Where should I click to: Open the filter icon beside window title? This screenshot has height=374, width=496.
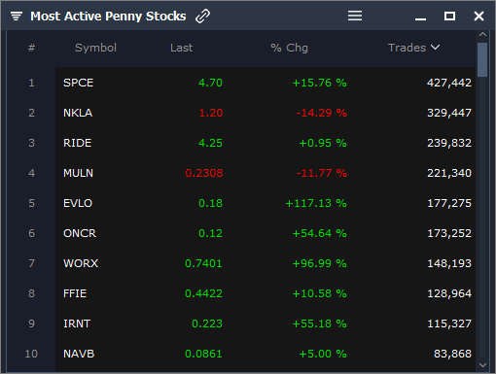click(17, 16)
